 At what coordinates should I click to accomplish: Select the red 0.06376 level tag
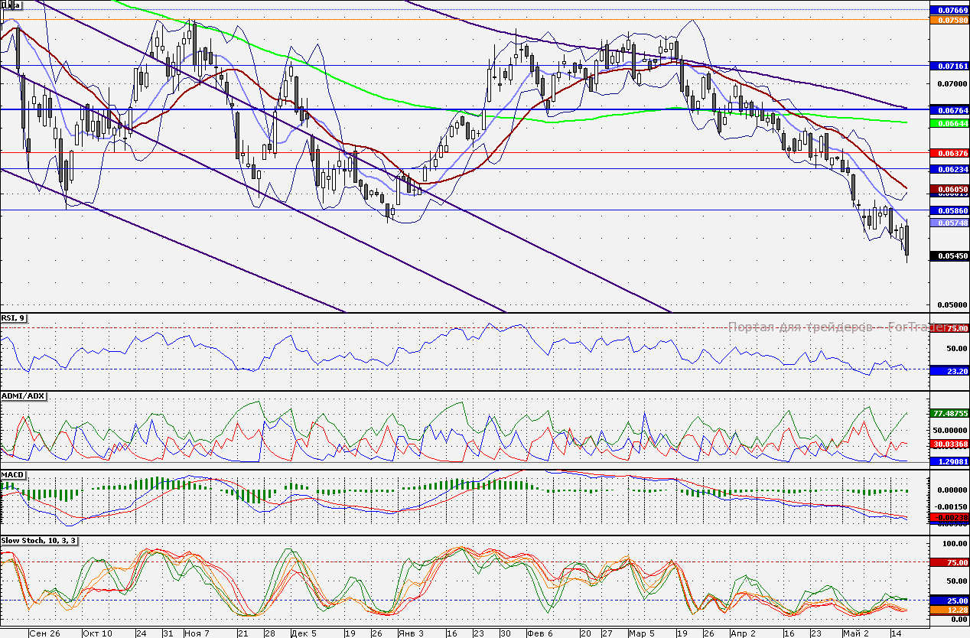click(x=949, y=153)
